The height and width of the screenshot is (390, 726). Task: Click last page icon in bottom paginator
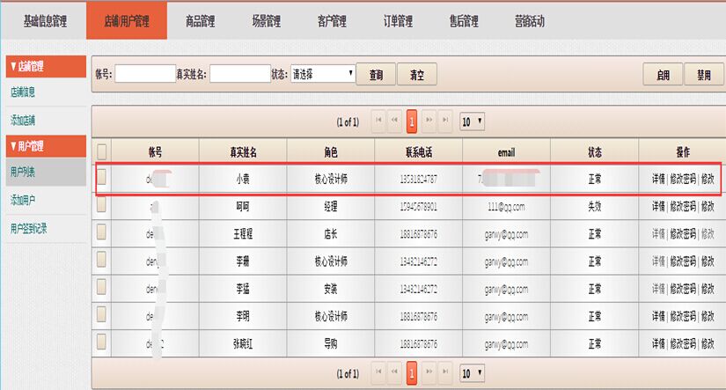tap(445, 373)
